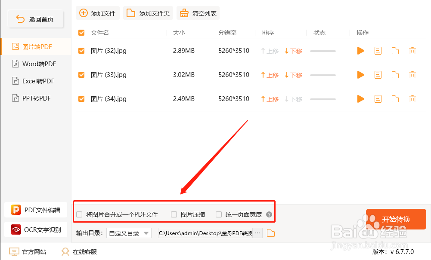This screenshot has width=431, height=260.
Task: Click 添加文件 button
Action: [x=98, y=13]
